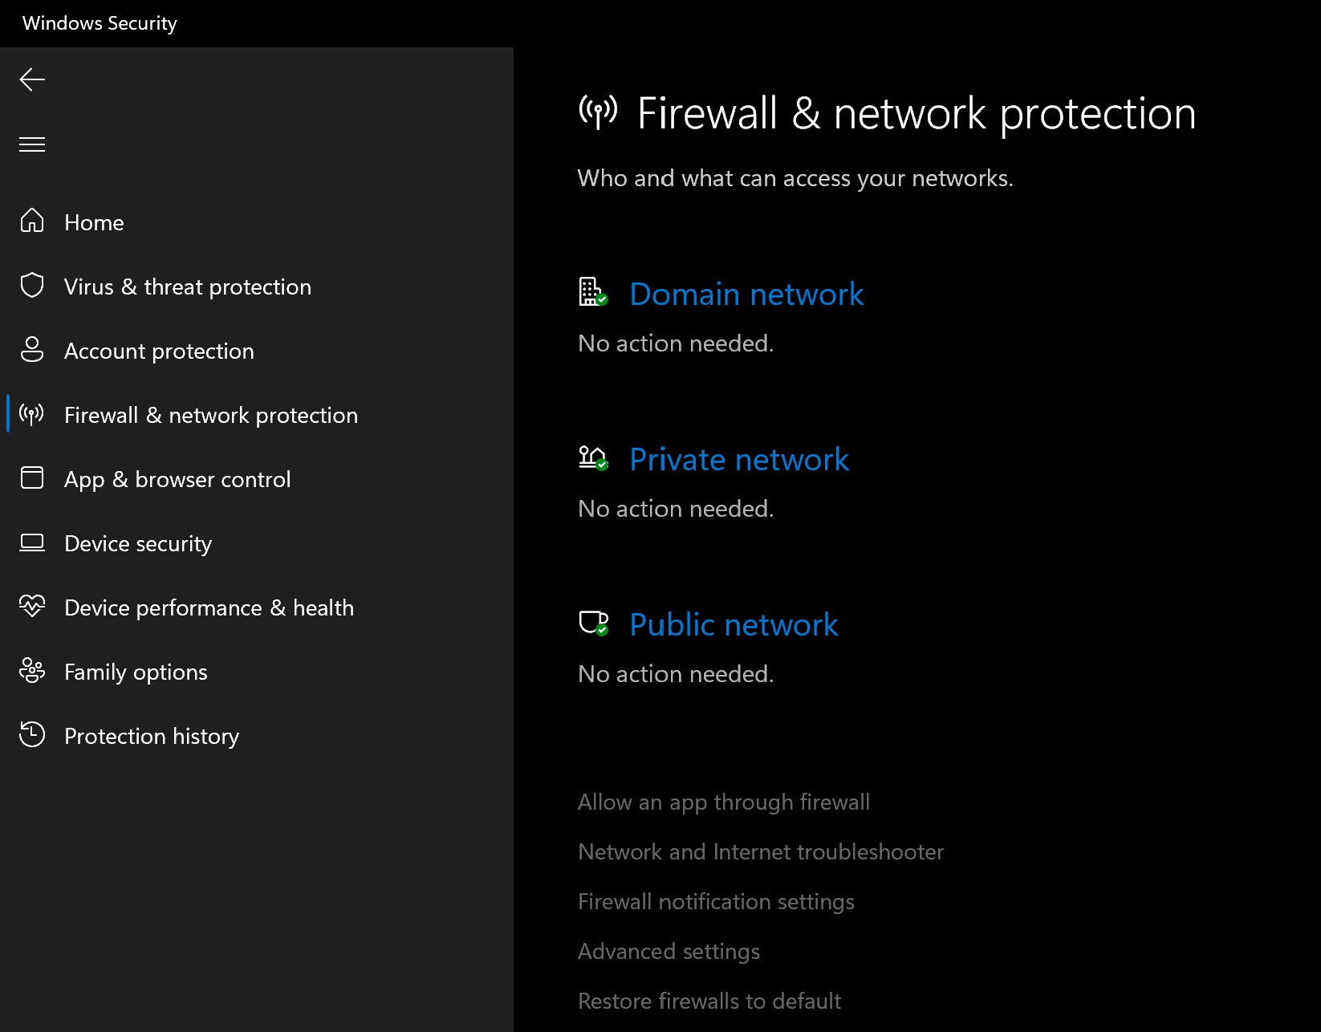Click Allow an app through firewall
Screen dimensions: 1321x1032
point(723,802)
